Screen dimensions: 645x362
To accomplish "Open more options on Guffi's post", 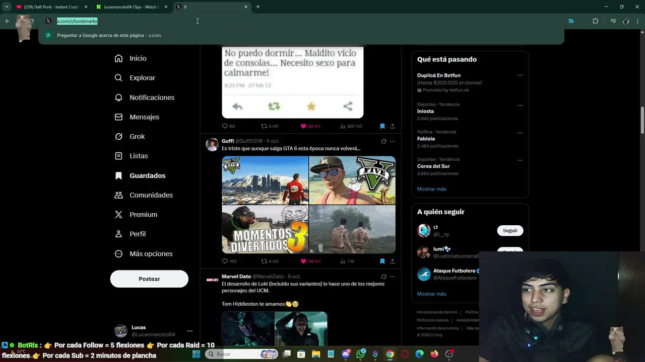I will (393, 141).
